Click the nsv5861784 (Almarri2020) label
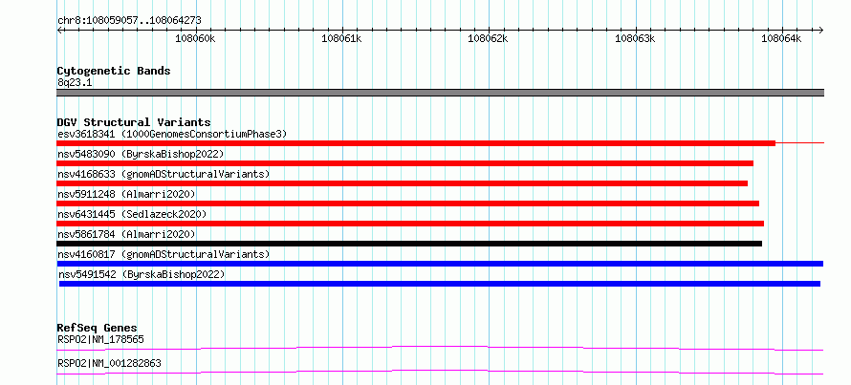The width and height of the screenshot is (851, 385). tap(126, 234)
